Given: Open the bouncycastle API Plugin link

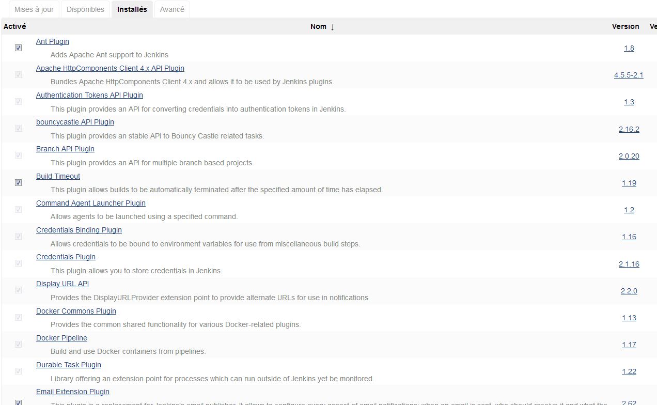Looking at the screenshot, I should point(75,122).
